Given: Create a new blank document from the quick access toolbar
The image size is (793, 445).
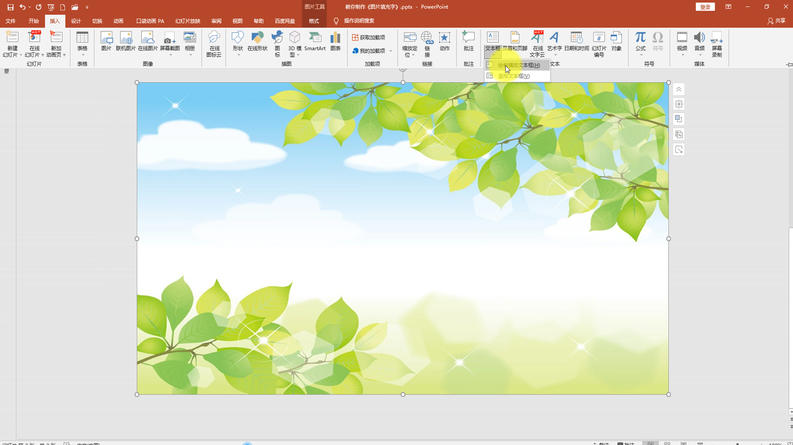Looking at the screenshot, I should 63,7.
